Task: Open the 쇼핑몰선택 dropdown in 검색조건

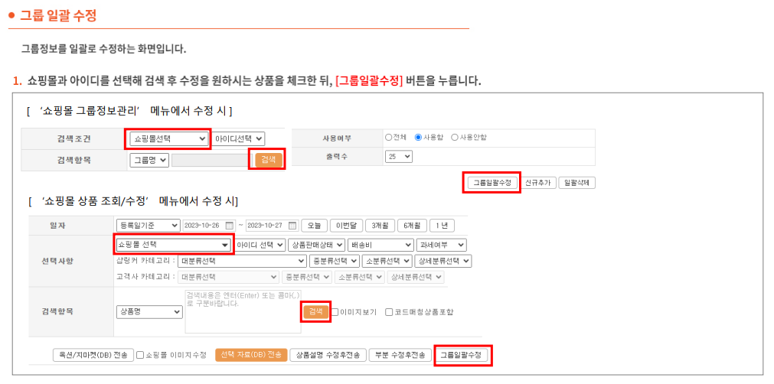Action: [168, 138]
